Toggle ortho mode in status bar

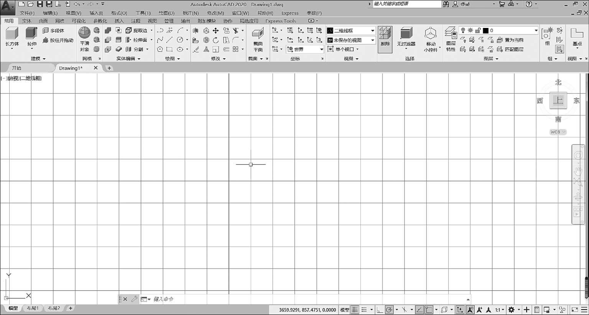[380, 310]
